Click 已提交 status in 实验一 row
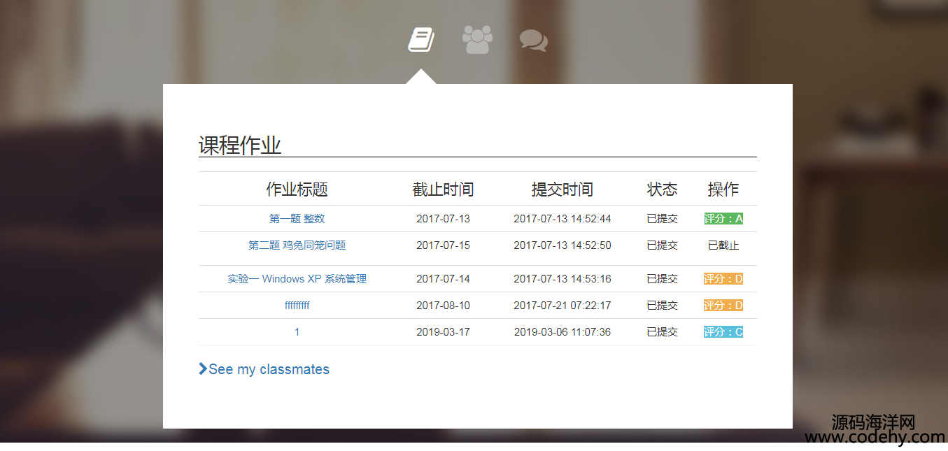Viewport: 948px width, 451px height. tap(662, 279)
